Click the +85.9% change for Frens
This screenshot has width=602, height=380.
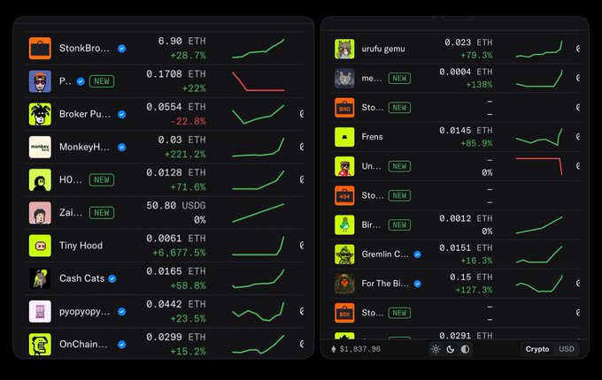pos(476,143)
